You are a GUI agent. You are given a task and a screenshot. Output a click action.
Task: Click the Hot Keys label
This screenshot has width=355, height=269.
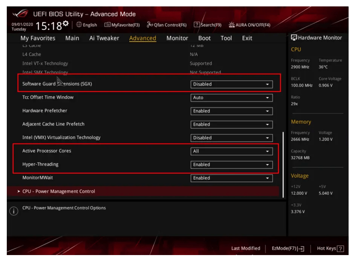(326, 248)
